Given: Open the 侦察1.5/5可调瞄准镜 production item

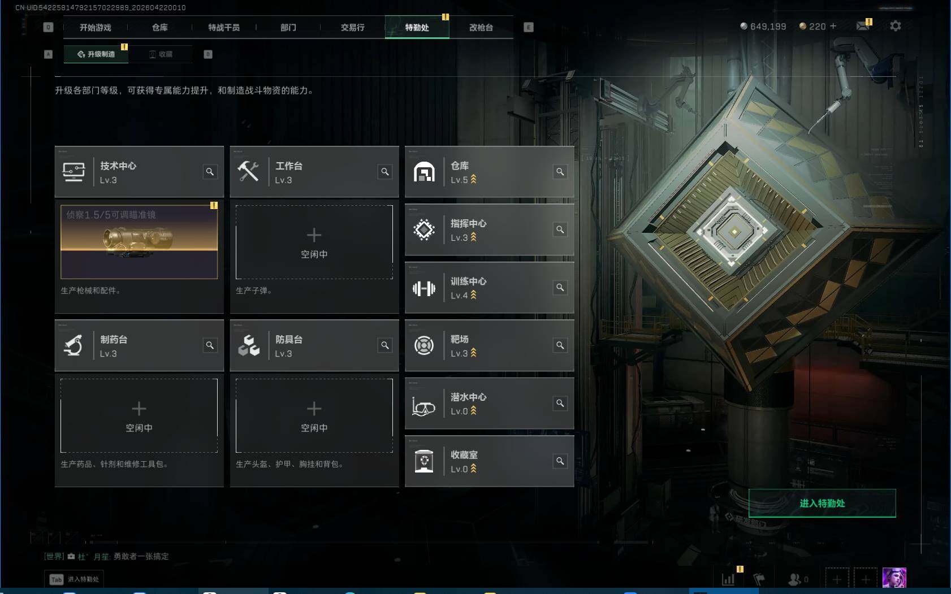Looking at the screenshot, I should tap(139, 242).
